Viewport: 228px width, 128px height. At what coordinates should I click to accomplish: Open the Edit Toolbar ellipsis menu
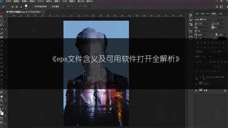tap(2, 105)
